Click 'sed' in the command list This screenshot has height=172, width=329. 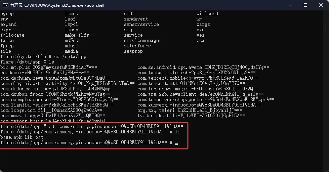pyautogui.click(x=128, y=14)
